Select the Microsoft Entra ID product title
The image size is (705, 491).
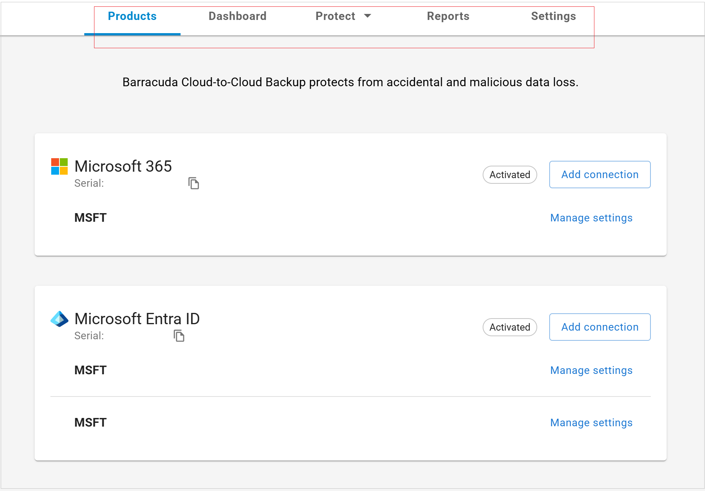click(137, 319)
